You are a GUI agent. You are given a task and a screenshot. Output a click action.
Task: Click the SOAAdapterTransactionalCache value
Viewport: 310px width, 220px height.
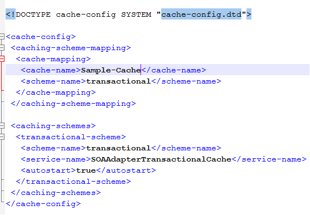[x=161, y=159]
